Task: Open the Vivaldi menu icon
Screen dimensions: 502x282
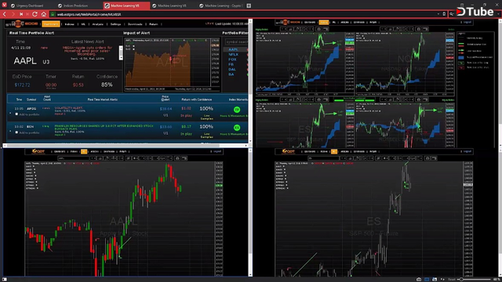Action: click(4, 5)
